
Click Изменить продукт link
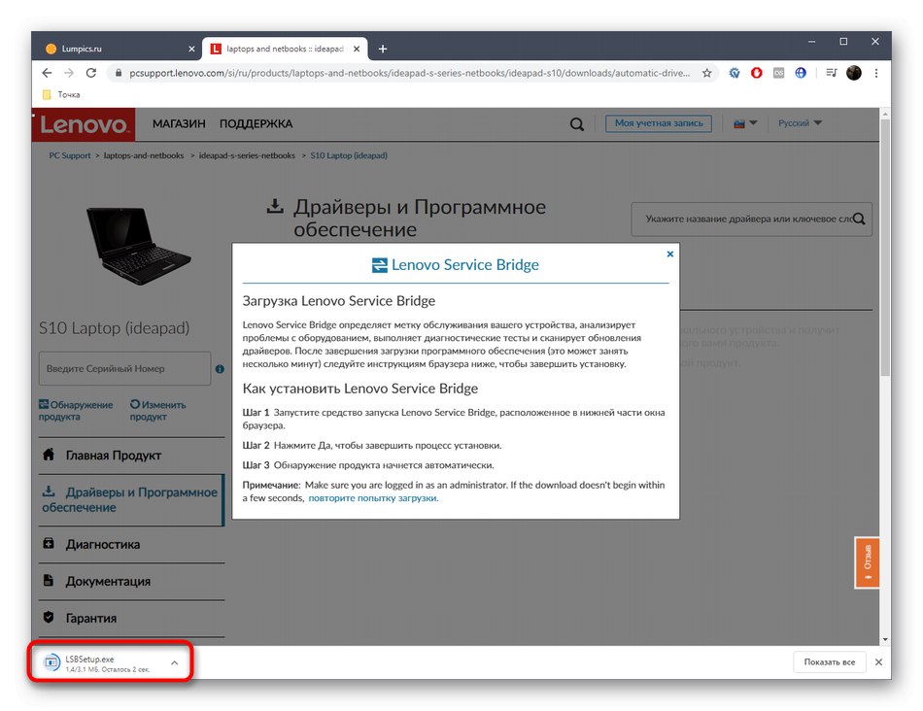tap(157, 411)
